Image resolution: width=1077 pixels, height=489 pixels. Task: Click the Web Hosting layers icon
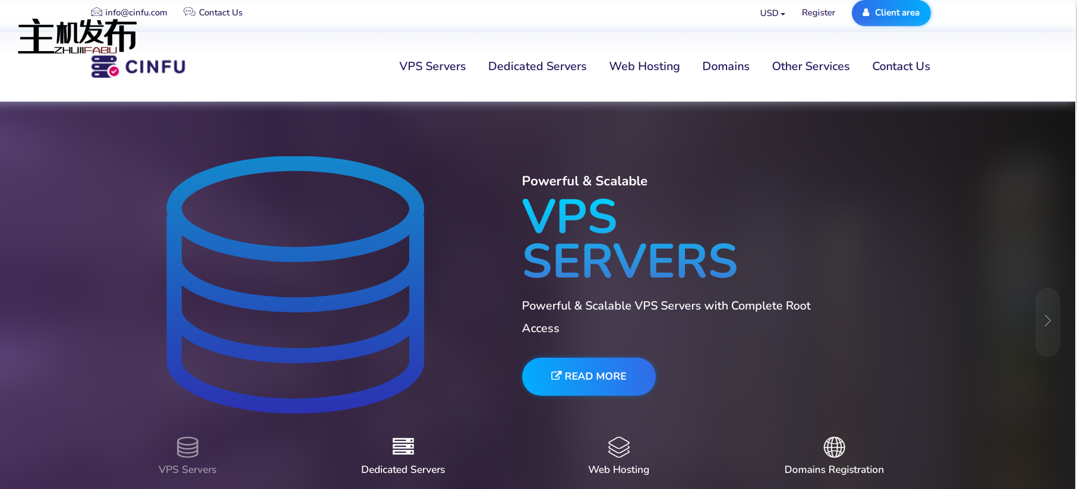(x=618, y=447)
